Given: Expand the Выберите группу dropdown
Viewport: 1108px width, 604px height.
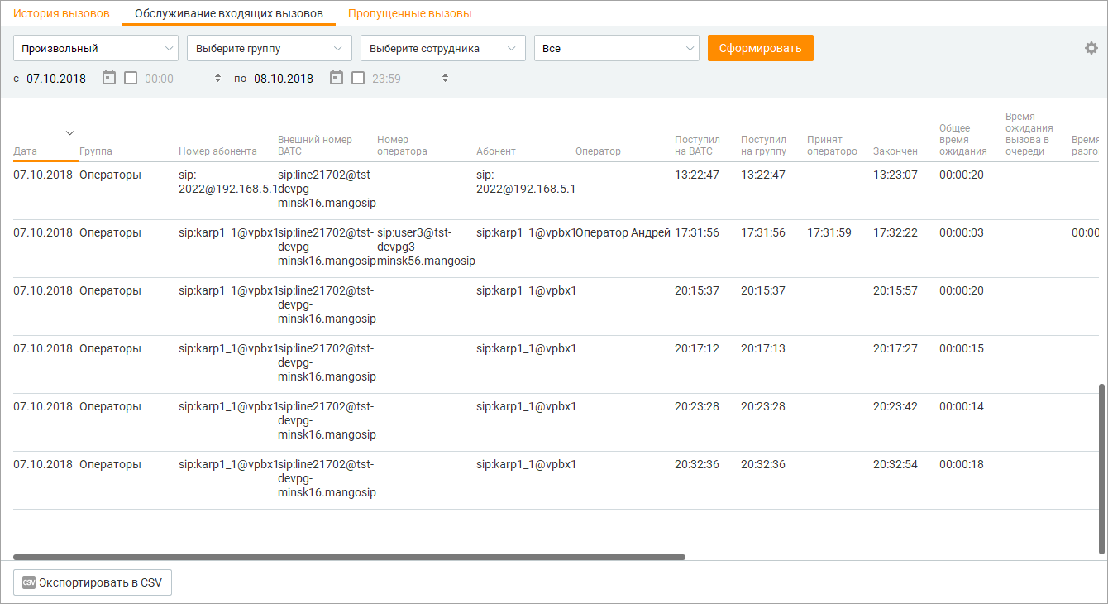Looking at the screenshot, I should click(270, 48).
